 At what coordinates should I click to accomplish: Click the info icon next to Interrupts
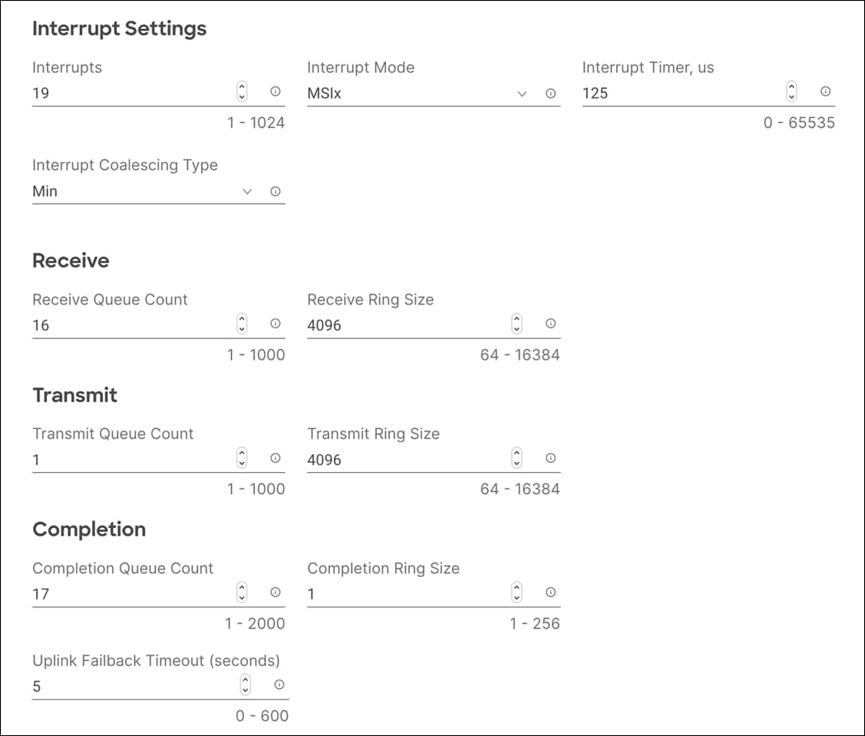point(275,92)
